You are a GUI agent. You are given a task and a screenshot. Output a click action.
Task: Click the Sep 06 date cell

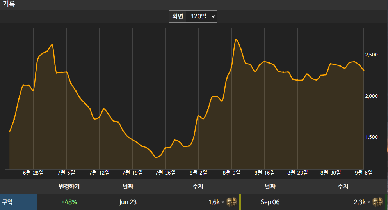(270, 202)
